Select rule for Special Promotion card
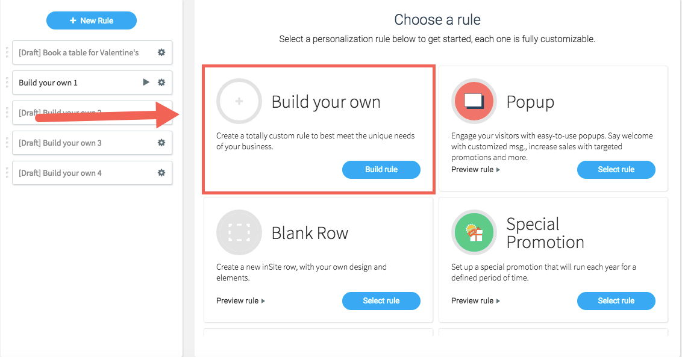The height and width of the screenshot is (357, 682). [616, 301]
